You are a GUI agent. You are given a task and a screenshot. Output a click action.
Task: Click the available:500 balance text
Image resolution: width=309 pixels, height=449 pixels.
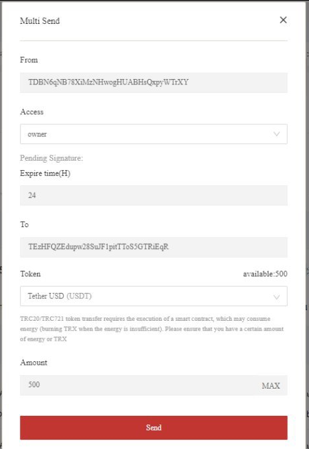pos(265,274)
